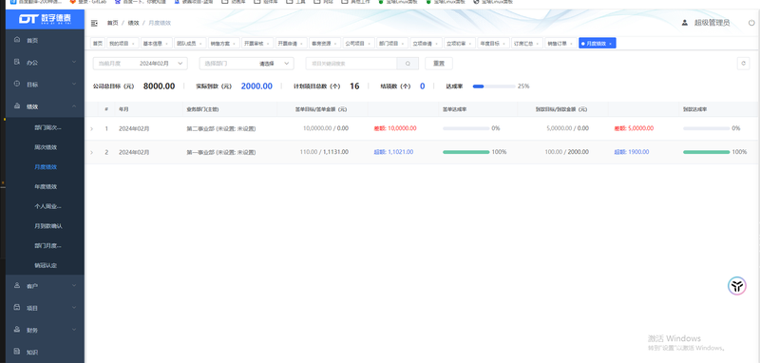Open the 当前月度 2024年02月 dropdown
760x363 pixels.
tap(140, 64)
